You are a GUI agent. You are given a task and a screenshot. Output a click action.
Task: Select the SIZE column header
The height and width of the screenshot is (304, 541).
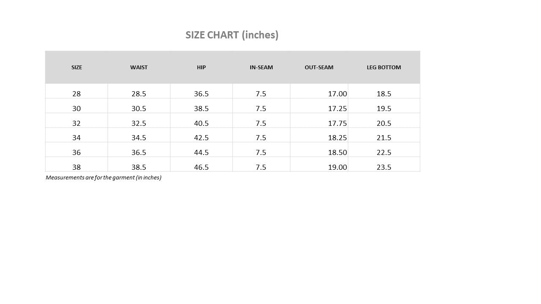pos(77,67)
